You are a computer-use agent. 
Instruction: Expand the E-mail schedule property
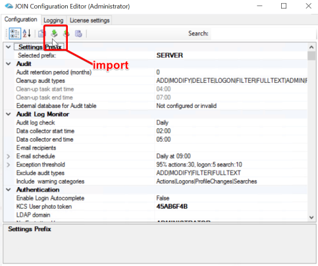[9, 156]
